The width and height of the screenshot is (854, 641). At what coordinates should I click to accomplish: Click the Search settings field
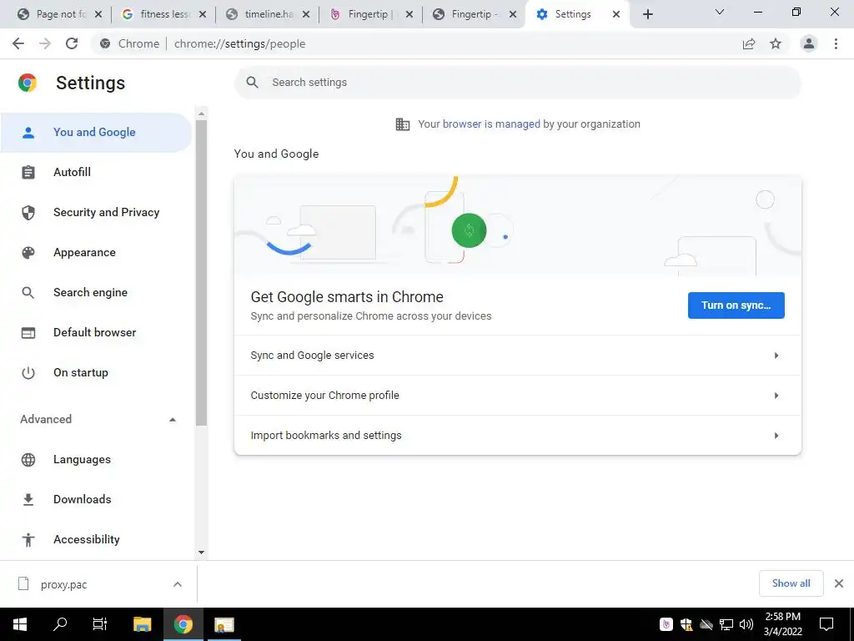click(x=517, y=83)
